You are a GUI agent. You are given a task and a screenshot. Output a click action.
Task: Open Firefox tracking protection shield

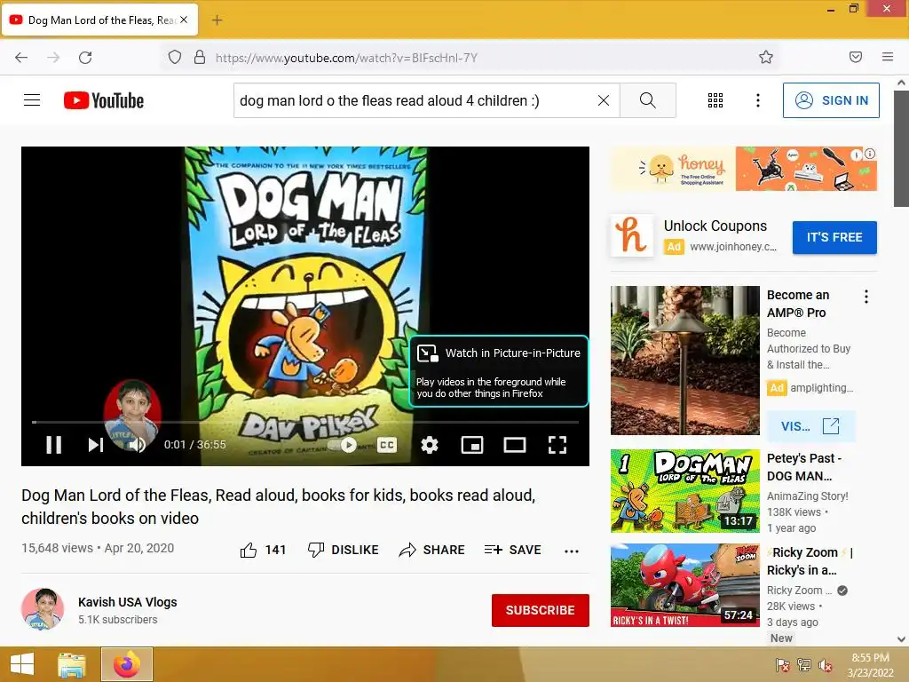click(175, 58)
